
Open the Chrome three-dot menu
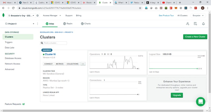(208, 8)
